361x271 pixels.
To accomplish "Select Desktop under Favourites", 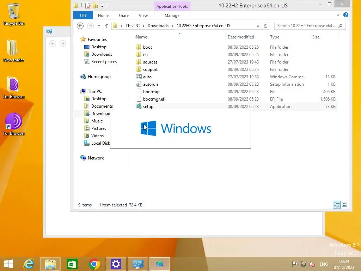I will pos(99,47).
